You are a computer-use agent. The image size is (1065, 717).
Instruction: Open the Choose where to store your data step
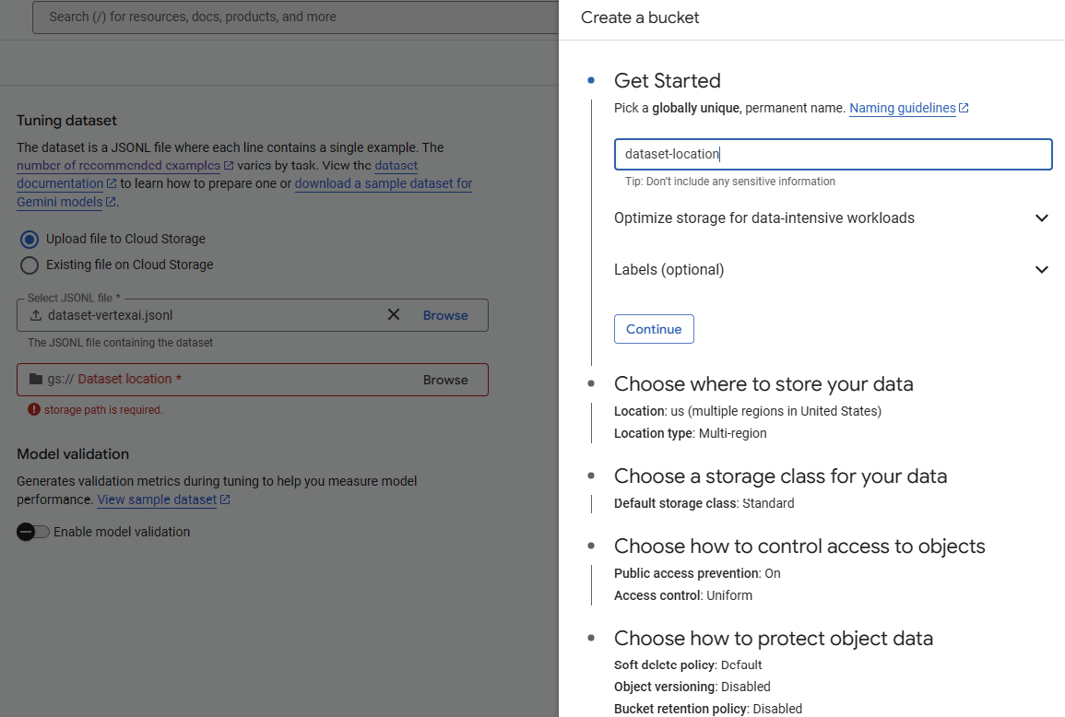[763, 384]
